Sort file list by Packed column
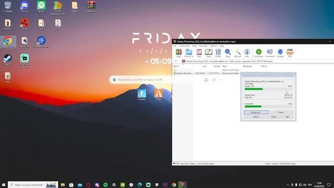Image resolution: width=334 pixels, height=188 pixels. pyautogui.click(x=217, y=66)
